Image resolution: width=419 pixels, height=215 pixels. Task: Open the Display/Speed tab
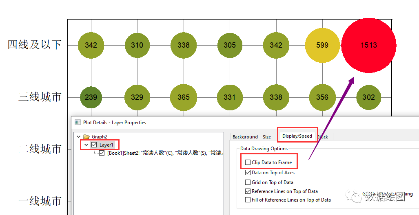(297, 136)
